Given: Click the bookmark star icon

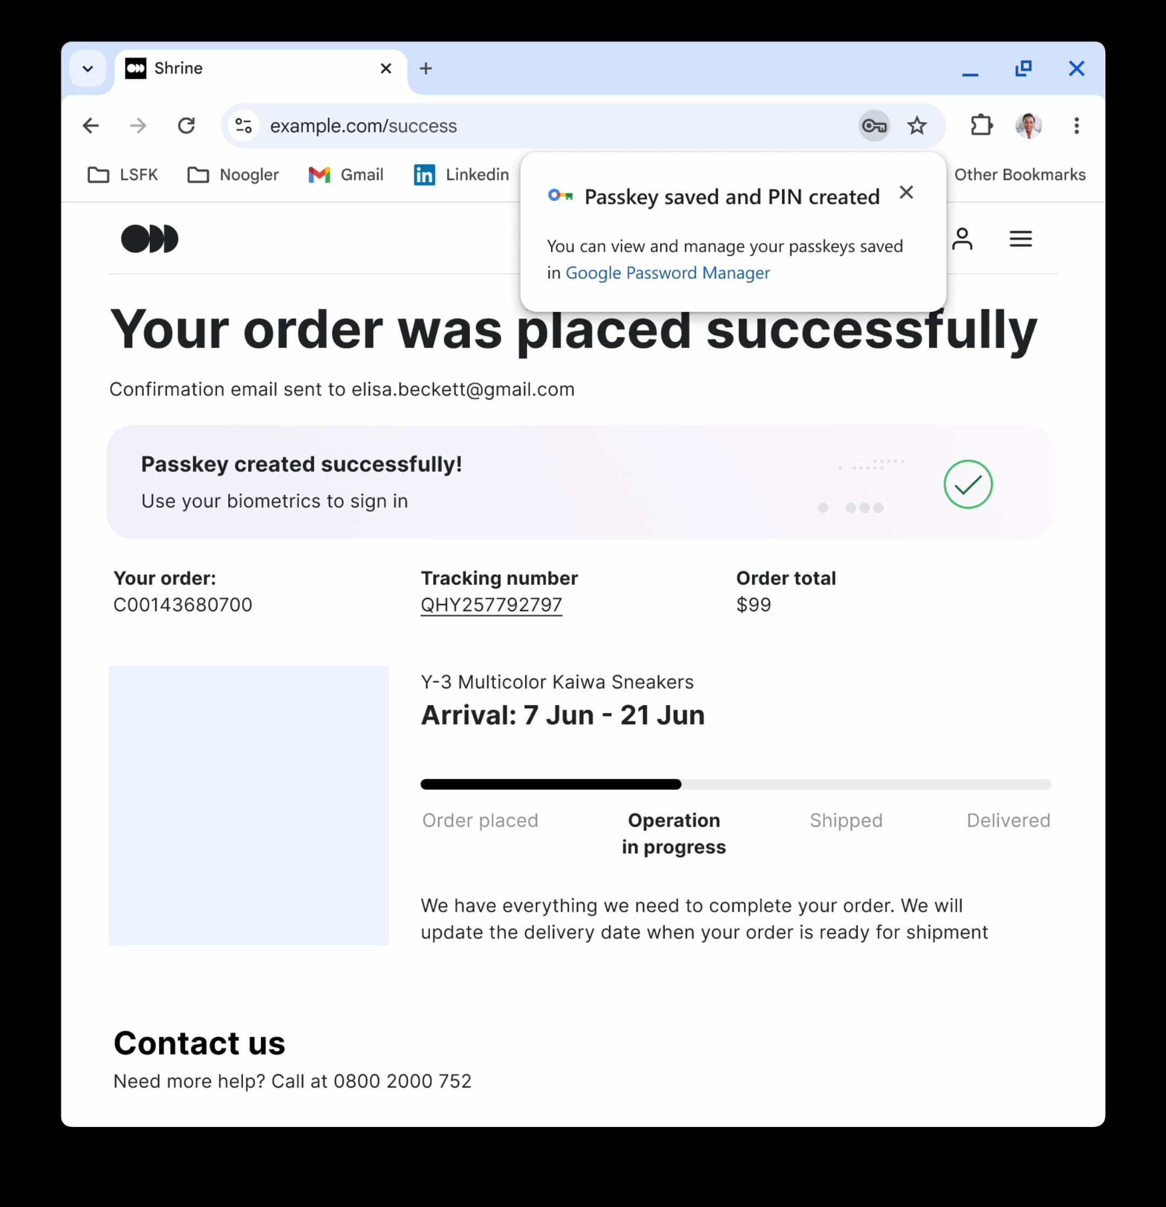Looking at the screenshot, I should (917, 126).
